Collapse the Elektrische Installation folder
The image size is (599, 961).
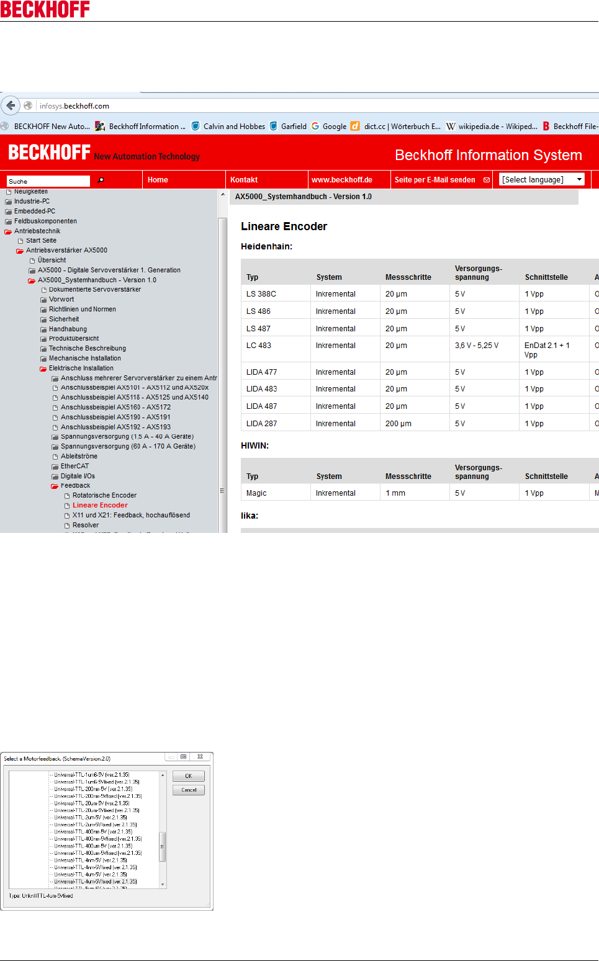click(43, 369)
